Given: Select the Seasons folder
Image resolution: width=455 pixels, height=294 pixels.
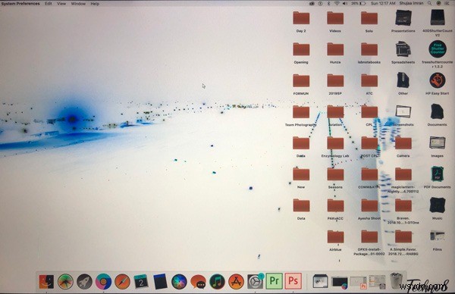Looking at the screenshot, I should [335, 175].
